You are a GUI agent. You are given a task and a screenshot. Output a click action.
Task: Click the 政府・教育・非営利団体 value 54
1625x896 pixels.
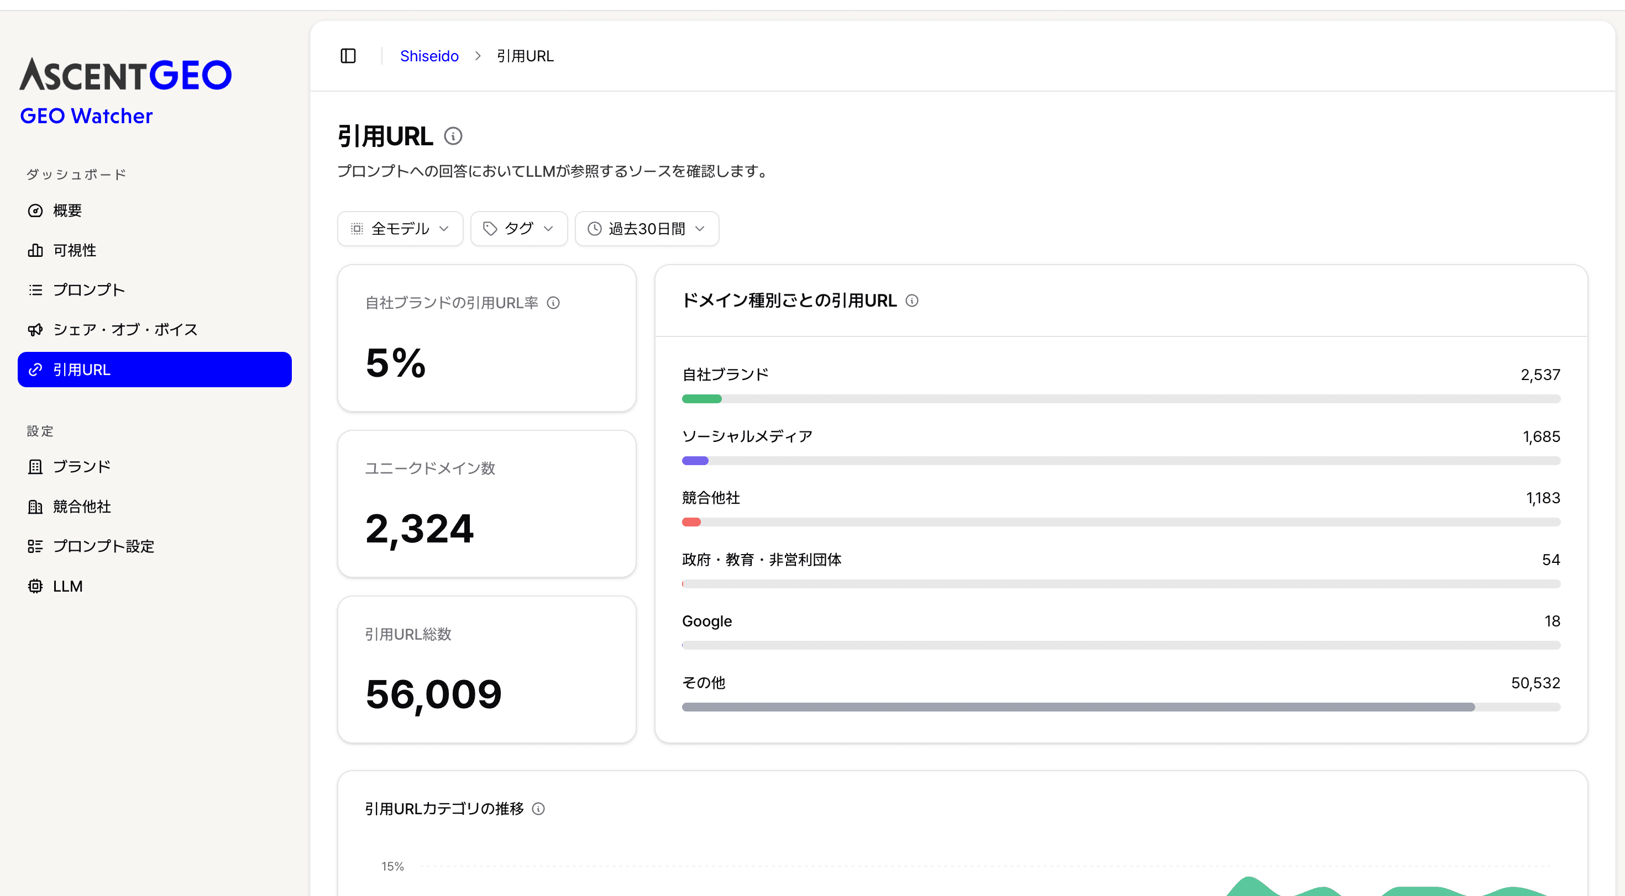(x=1551, y=560)
